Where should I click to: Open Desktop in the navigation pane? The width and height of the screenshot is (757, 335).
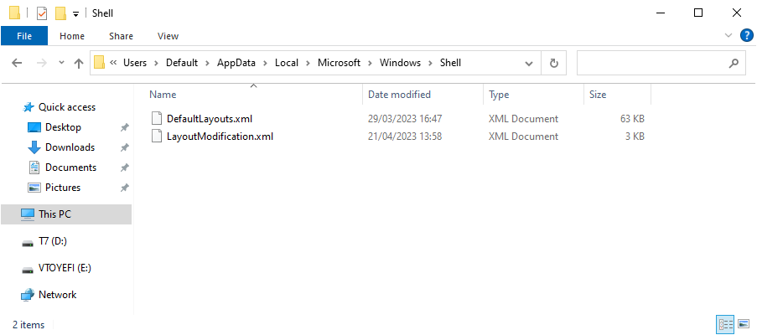tap(63, 127)
